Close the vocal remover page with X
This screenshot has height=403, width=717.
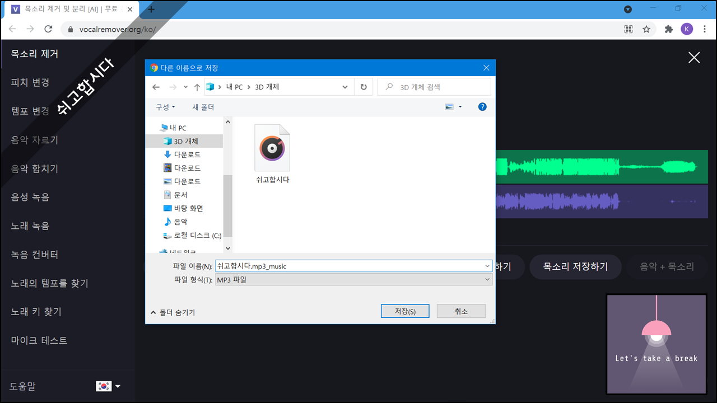coord(694,57)
